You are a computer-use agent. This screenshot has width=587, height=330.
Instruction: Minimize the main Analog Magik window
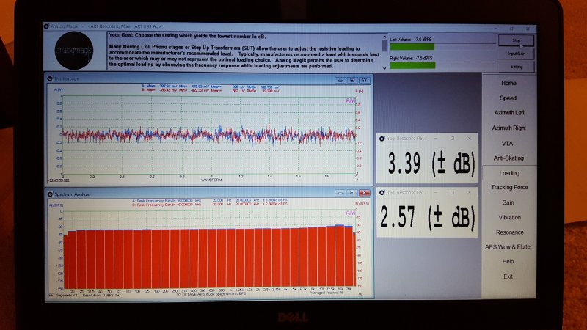(496, 29)
